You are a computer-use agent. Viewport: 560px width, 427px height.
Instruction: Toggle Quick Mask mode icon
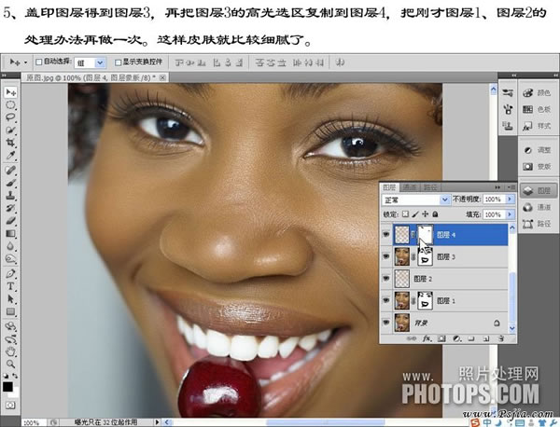pos(10,406)
